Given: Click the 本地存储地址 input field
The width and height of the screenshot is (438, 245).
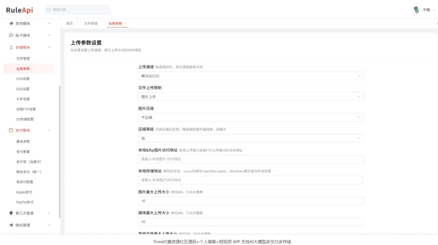Looking at the screenshot, I should point(251,180).
